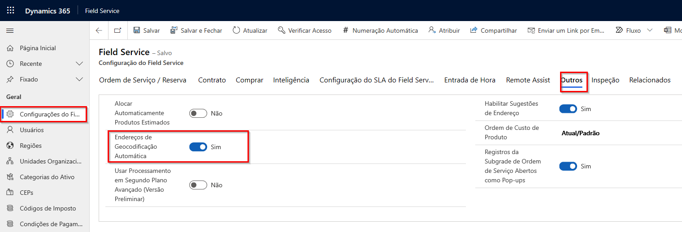The height and width of the screenshot is (232, 682).
Task: Click Salvar e Fechar icon
Action: tap(174, 30)
